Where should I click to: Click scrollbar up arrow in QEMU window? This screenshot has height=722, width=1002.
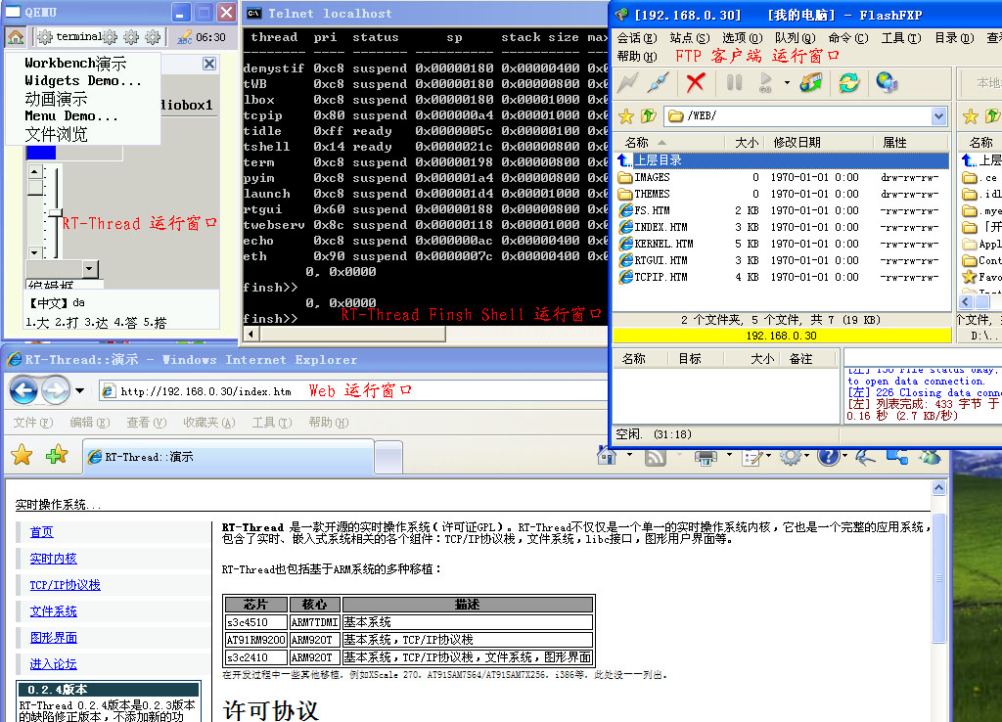(x=35, y=172)
